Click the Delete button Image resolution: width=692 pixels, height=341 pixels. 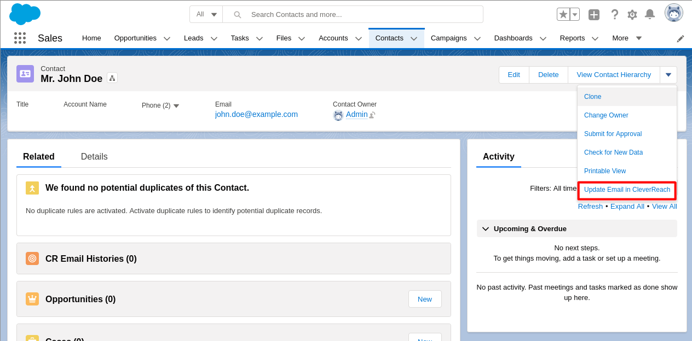[x=549, y=75]
